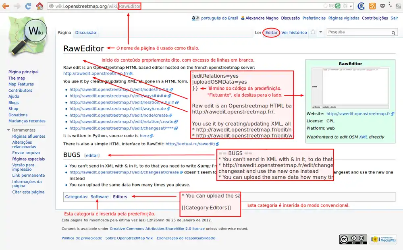The width and height of the screenshot is (403, 250).
Task: Click the MediaWiki powered-by badge
Action: (x=380, y=239)
